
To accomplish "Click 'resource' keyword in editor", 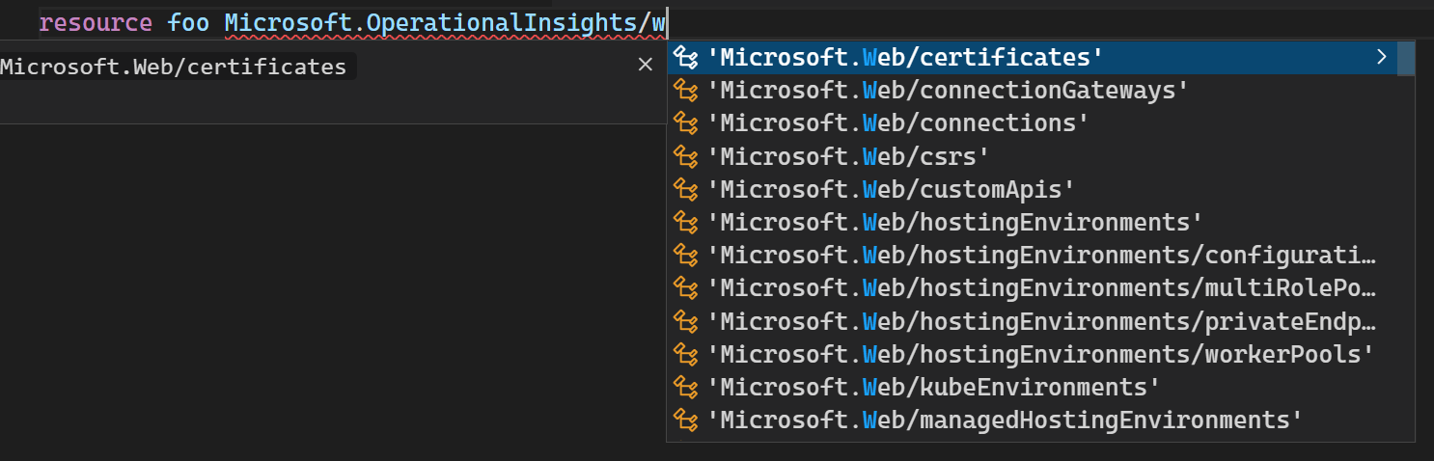I will pyautogui.click(x=96, y=22).
